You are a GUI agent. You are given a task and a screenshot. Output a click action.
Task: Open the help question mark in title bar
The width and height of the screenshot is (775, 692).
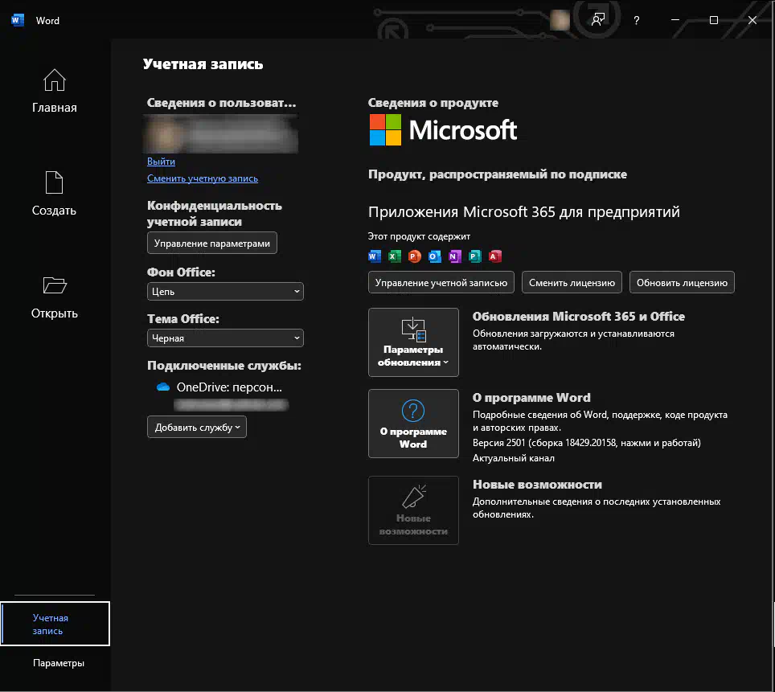coord(637,21)
